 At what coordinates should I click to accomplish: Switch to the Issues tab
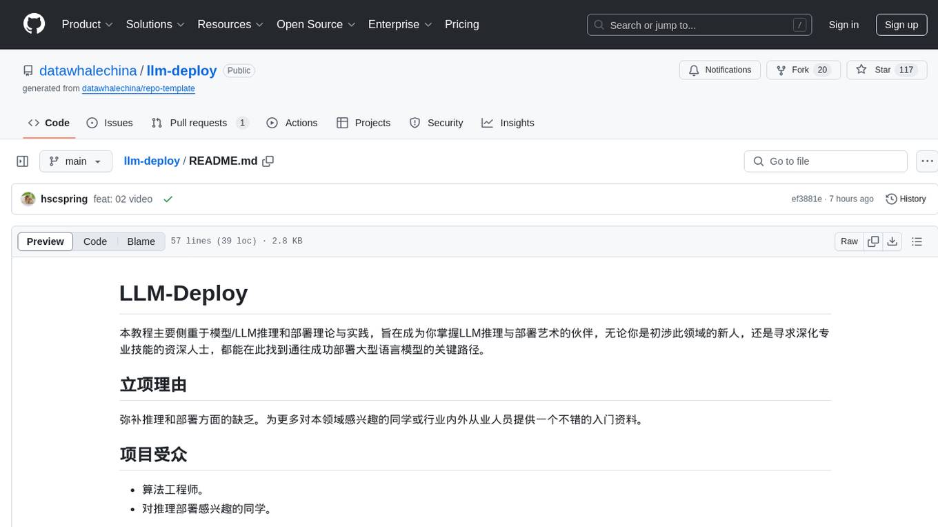(110, 123)
